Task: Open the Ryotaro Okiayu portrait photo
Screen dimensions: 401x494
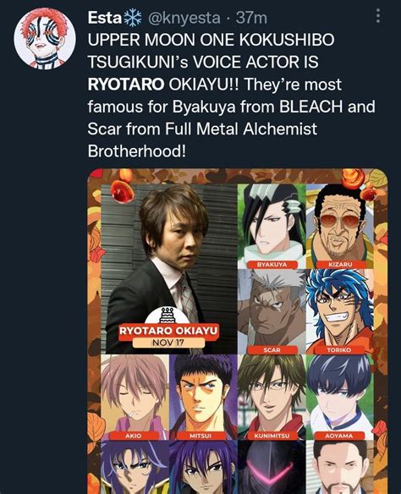Action: click(171, 268)
